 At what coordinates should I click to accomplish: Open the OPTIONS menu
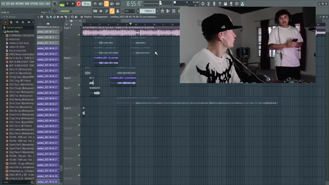pyautogui.click(x=34, y=4)
